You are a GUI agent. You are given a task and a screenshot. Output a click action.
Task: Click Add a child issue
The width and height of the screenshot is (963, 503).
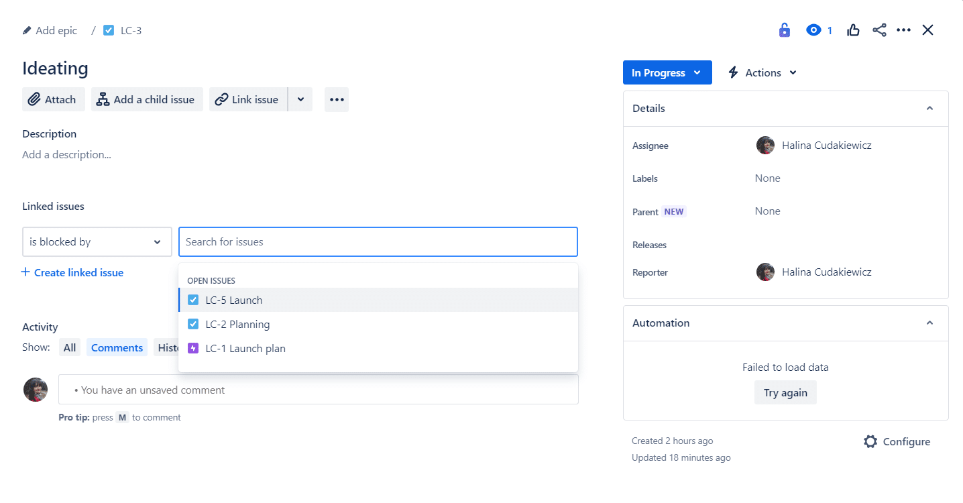pos(147,99)
